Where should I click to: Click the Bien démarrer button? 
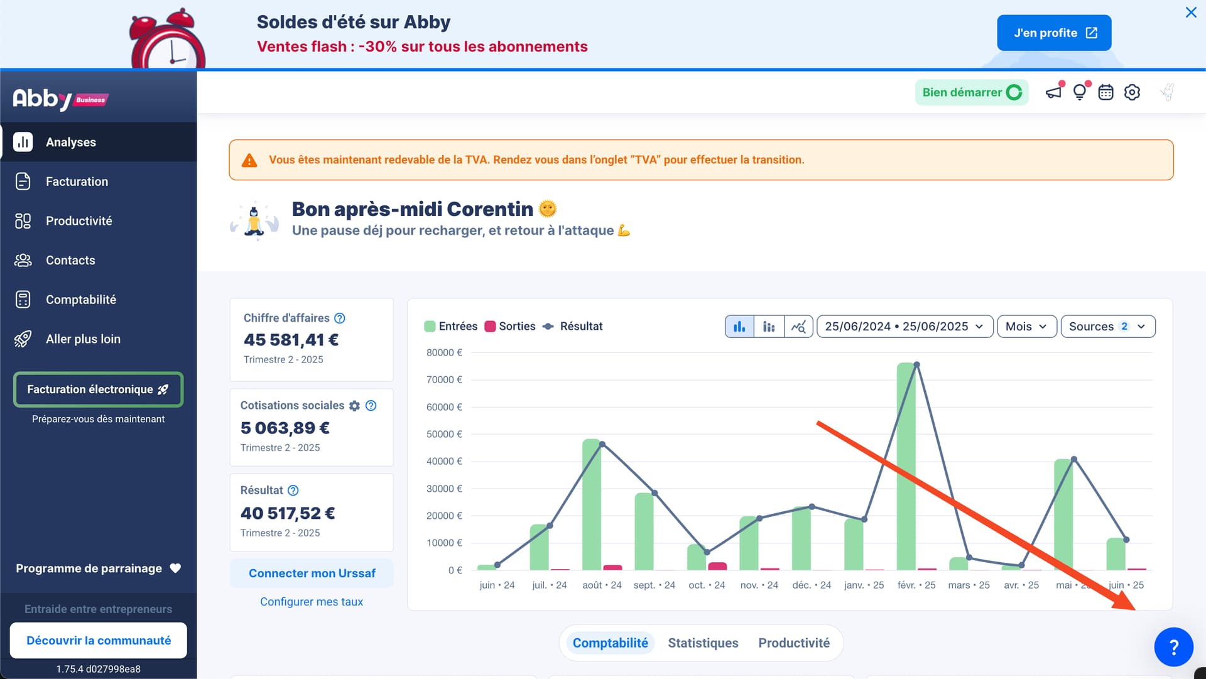click(971, 92)
